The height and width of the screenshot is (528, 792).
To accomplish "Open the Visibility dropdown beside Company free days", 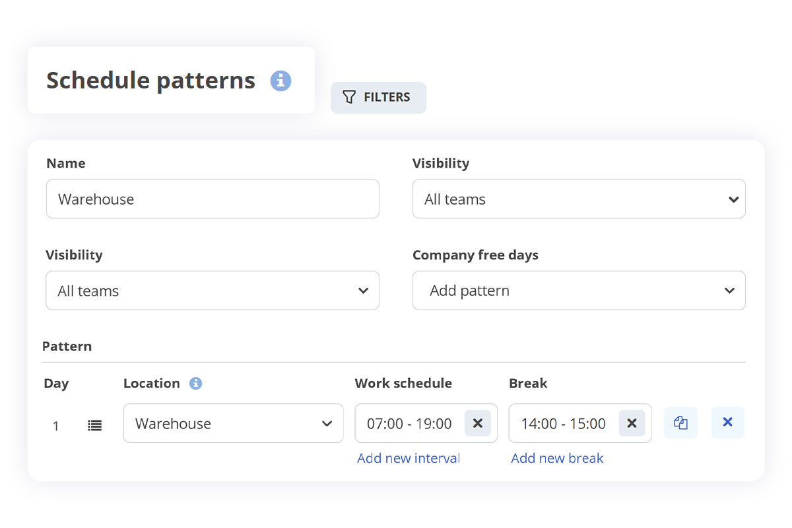I will [212, 291].
